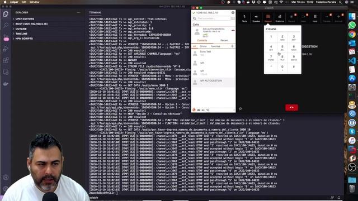Select the Favorites contacts filter

point(215,46)
